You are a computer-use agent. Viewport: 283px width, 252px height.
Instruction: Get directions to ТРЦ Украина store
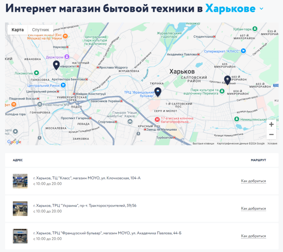[253, 208]
